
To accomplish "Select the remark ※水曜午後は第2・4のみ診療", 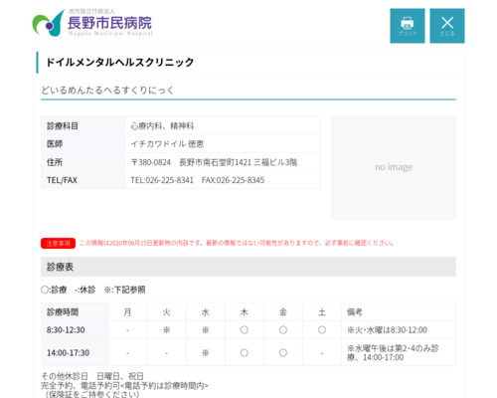I will click(x=393, y=352).
